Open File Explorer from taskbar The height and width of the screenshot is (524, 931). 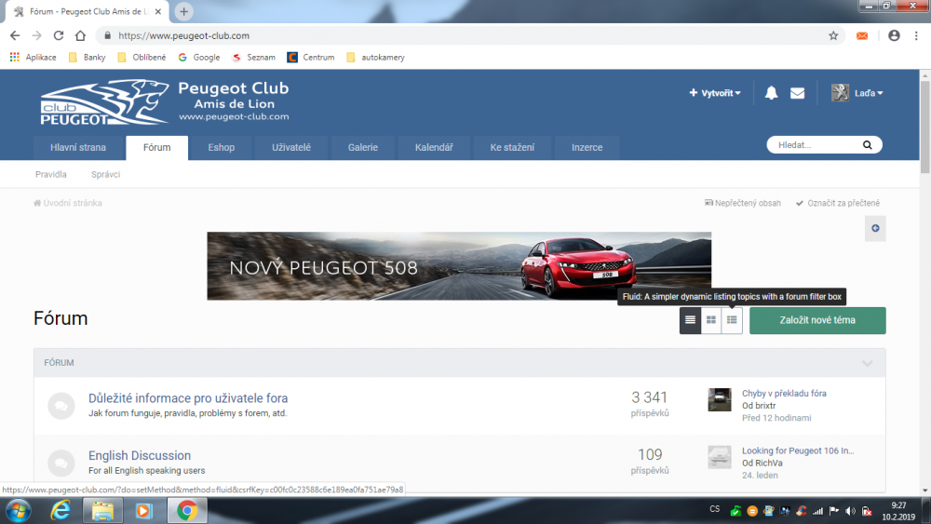(102, 511)
